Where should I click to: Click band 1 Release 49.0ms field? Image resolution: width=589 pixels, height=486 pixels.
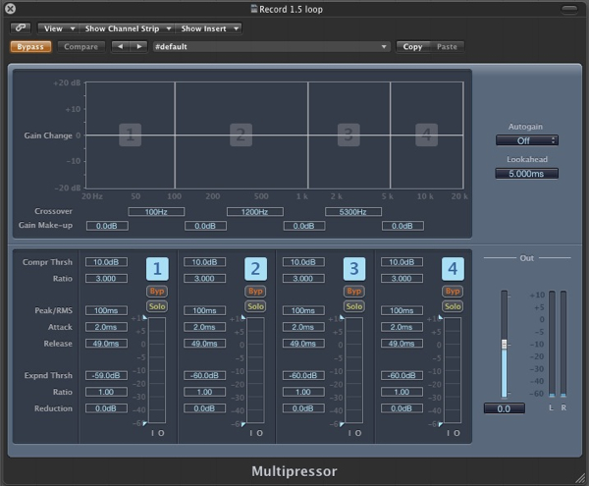click(x=106, y=344)
